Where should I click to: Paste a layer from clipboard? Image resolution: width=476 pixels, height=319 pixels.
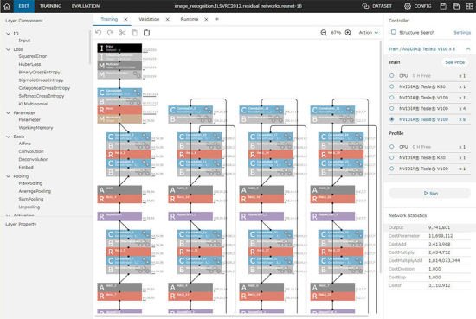pos(146,33)
